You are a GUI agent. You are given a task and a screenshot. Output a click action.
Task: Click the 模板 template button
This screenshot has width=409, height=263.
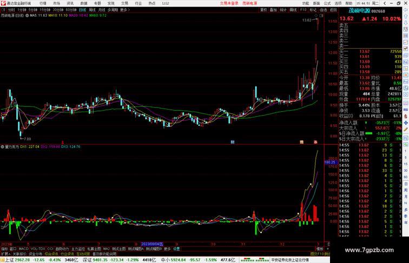coord(320,249)
